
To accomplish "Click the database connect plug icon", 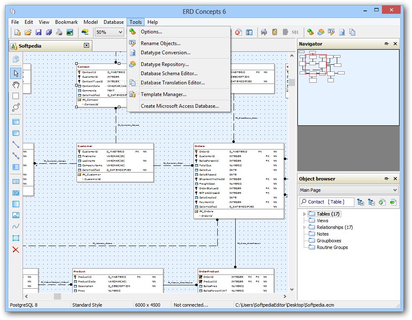I will (x=264, y=32).
